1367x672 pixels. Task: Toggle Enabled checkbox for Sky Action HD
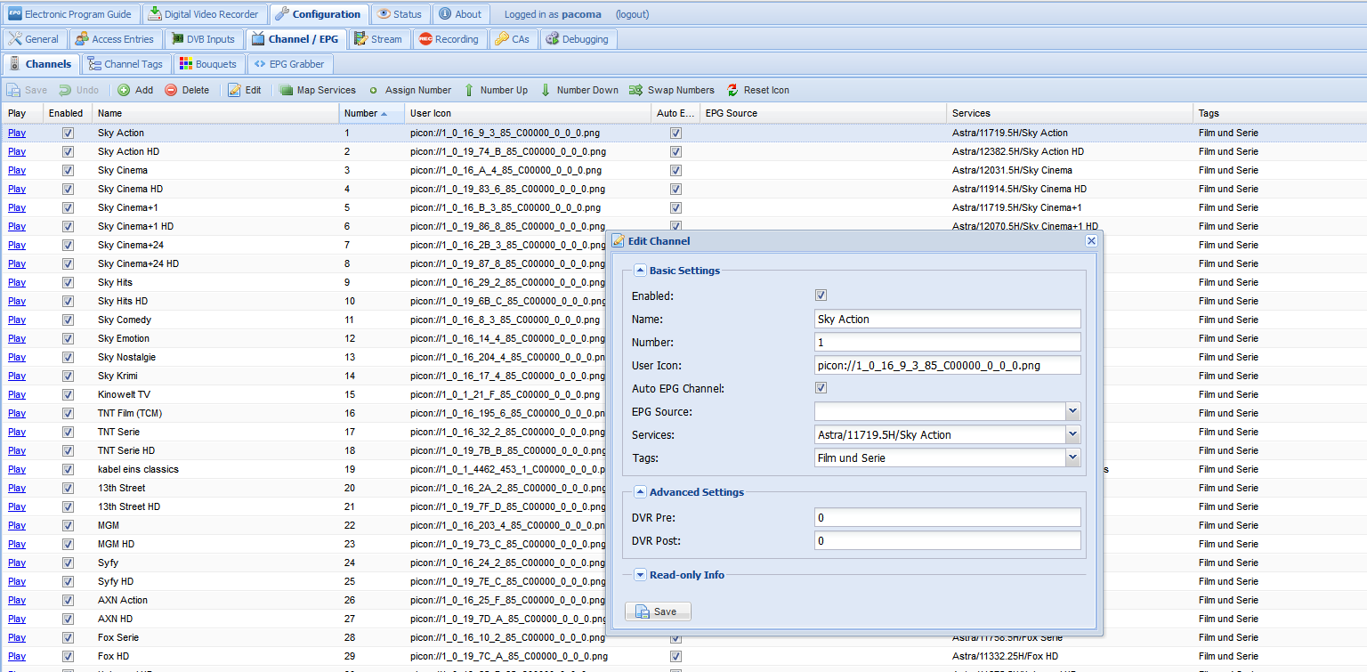coord(68,151)
